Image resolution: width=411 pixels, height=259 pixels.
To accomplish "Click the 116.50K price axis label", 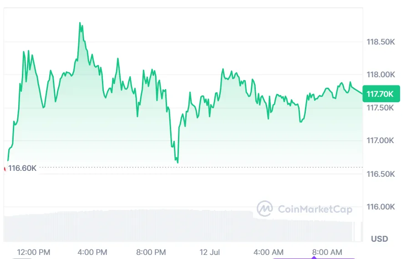I will (381, 174).
